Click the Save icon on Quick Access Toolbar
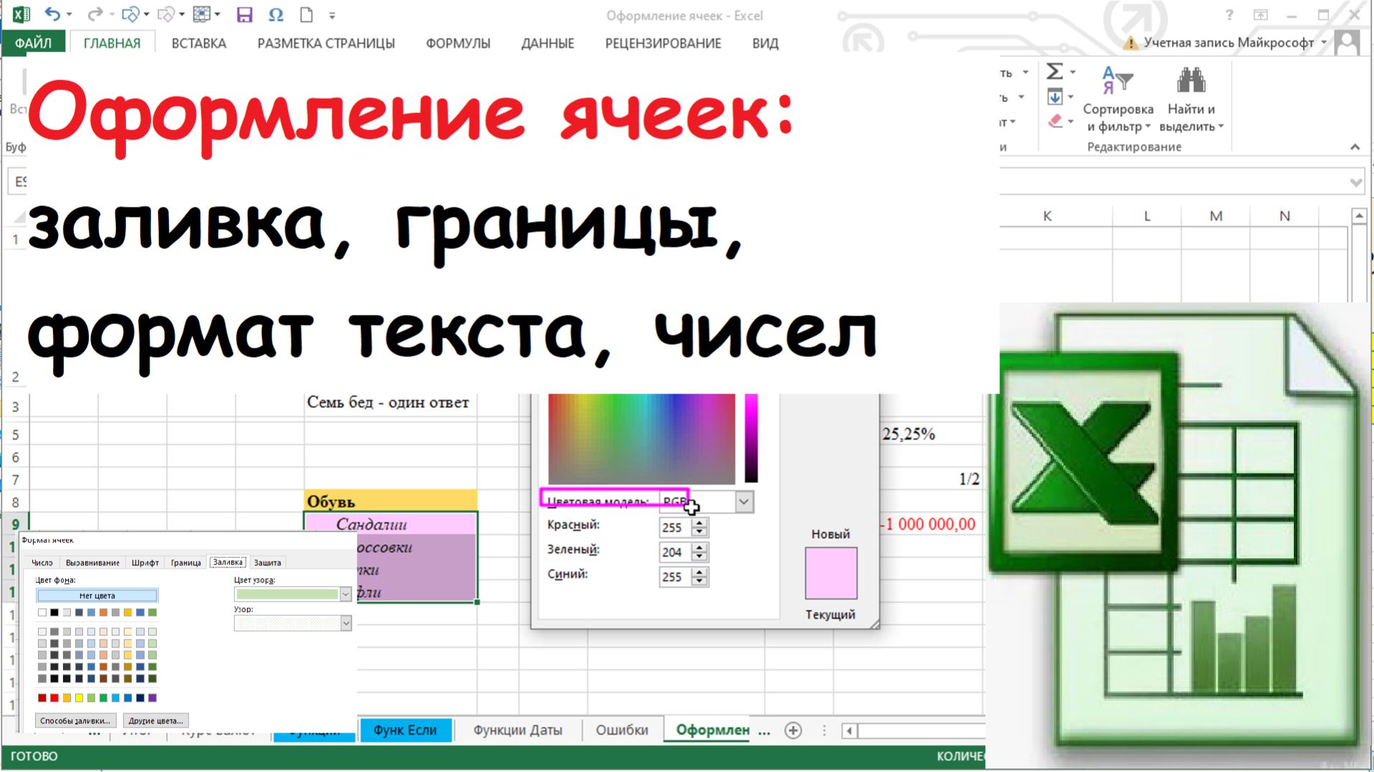This screenshot has height=772, width=1374. pyautogui.click(x=246, y=14)
